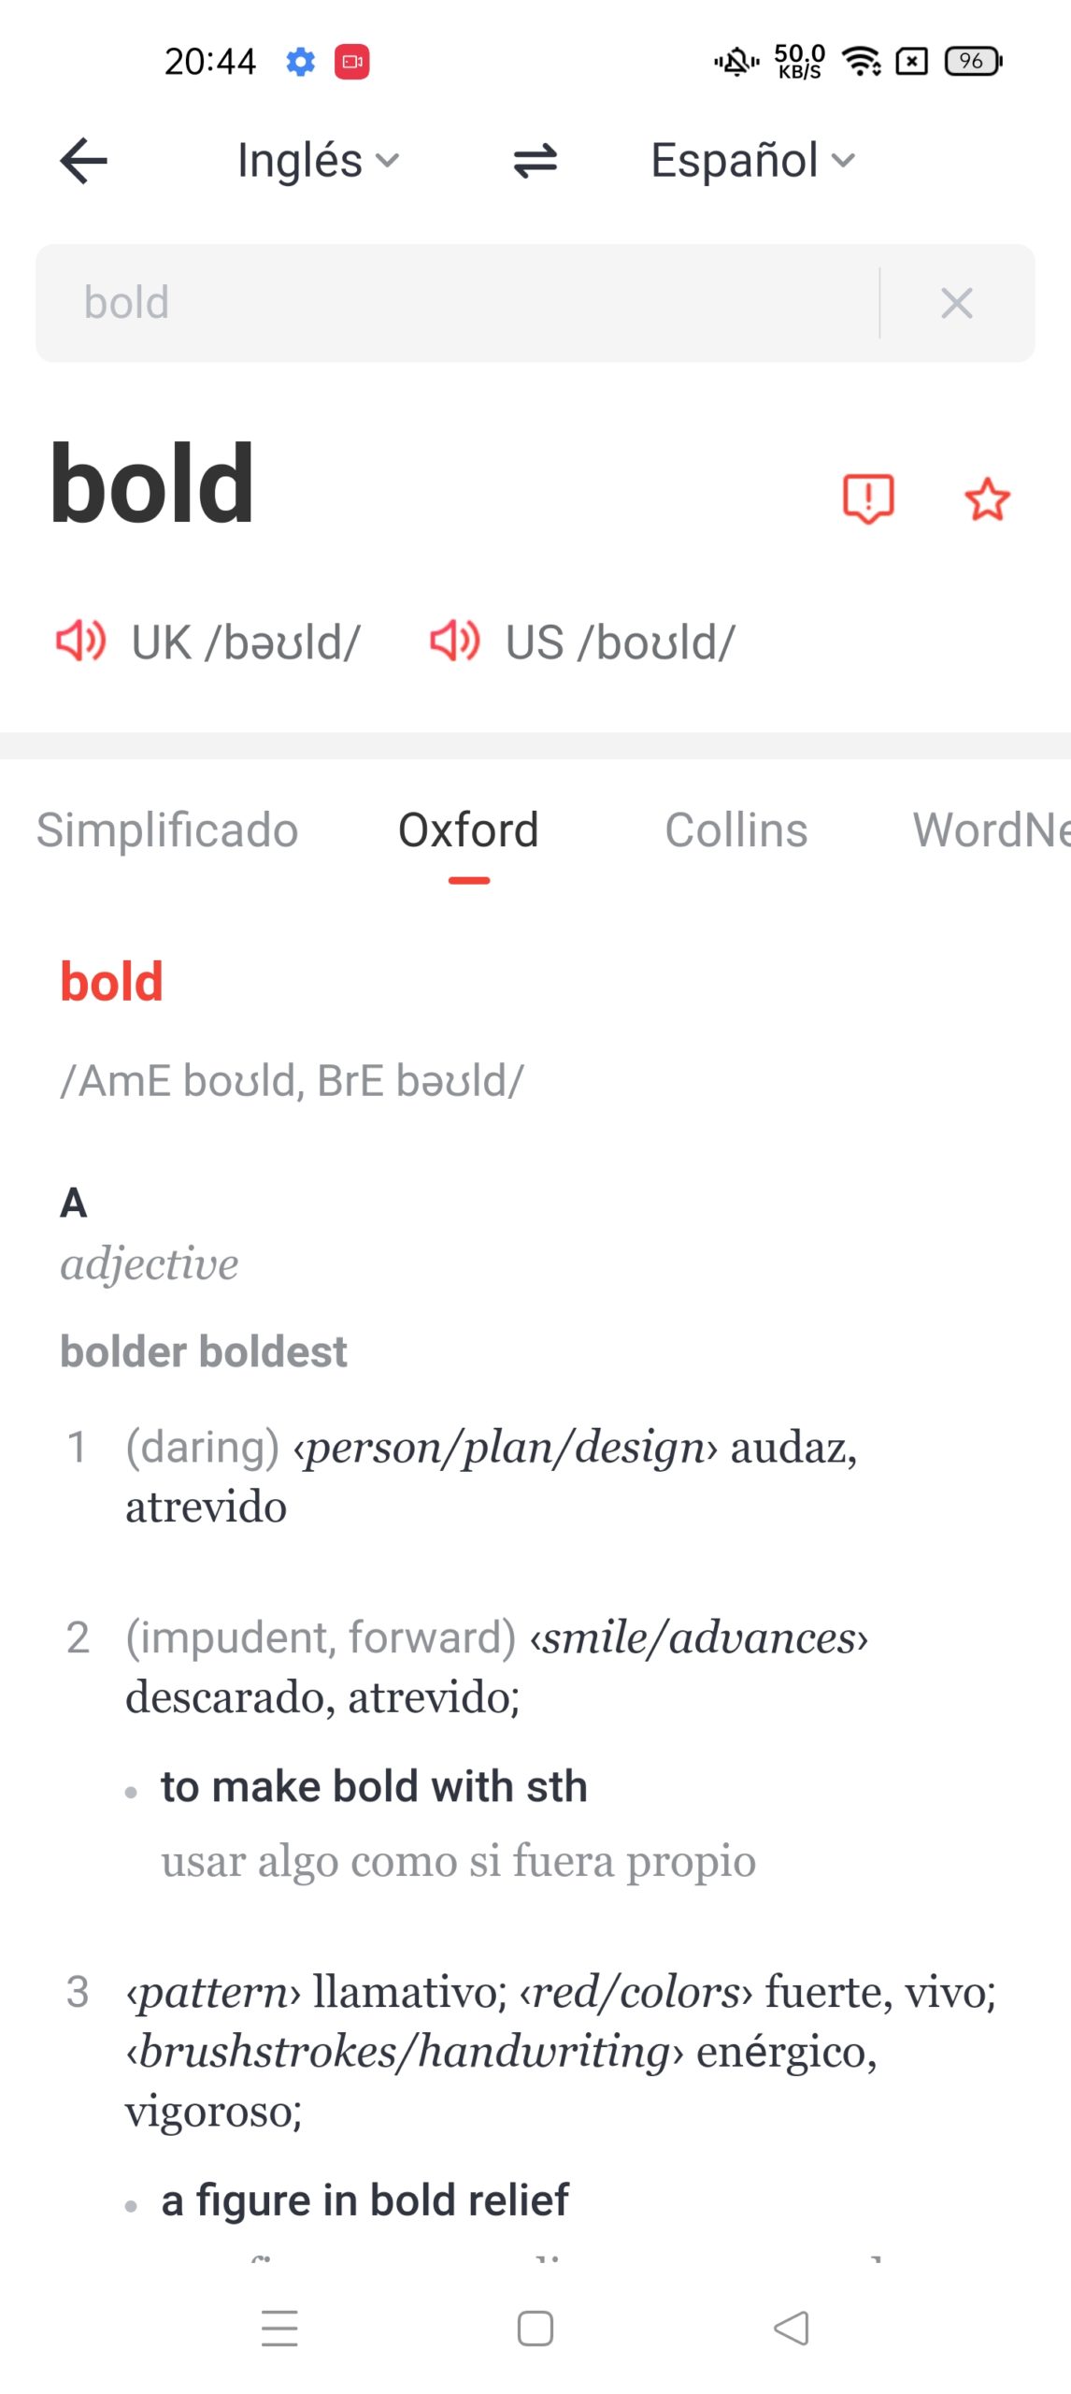The image size is (1071, 2394).
Task: Open the WordNet tab
Action: tap(989, 830)
